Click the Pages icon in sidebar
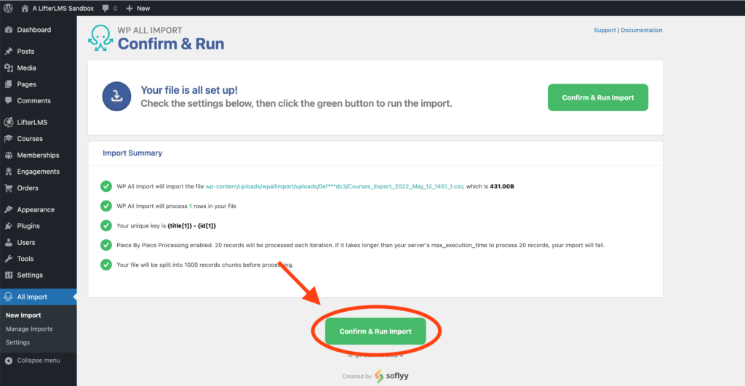This screenshot has width=745, height=386. pos(9,84)
